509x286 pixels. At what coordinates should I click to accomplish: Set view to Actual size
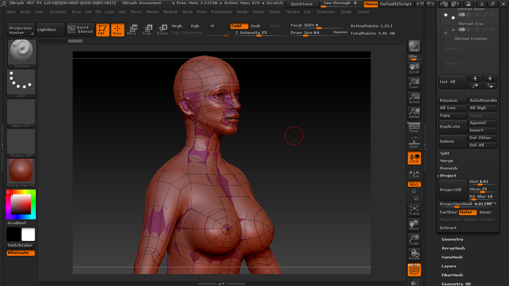click(x=414, y=98)
